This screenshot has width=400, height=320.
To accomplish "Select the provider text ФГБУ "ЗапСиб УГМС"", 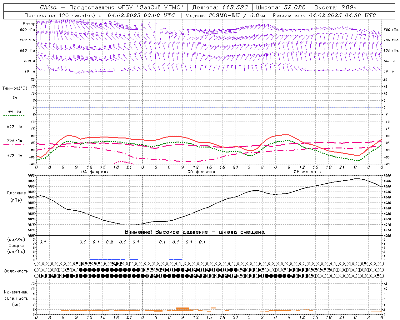I will (151, 7).
